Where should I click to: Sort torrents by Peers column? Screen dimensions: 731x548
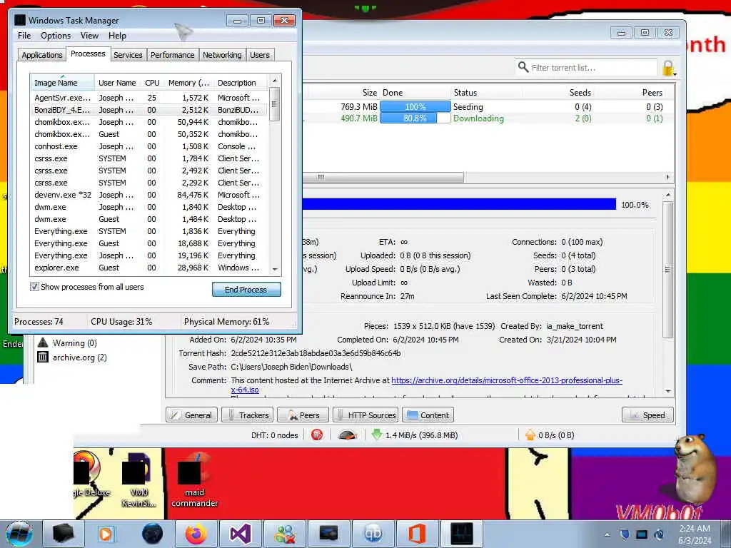652,93
